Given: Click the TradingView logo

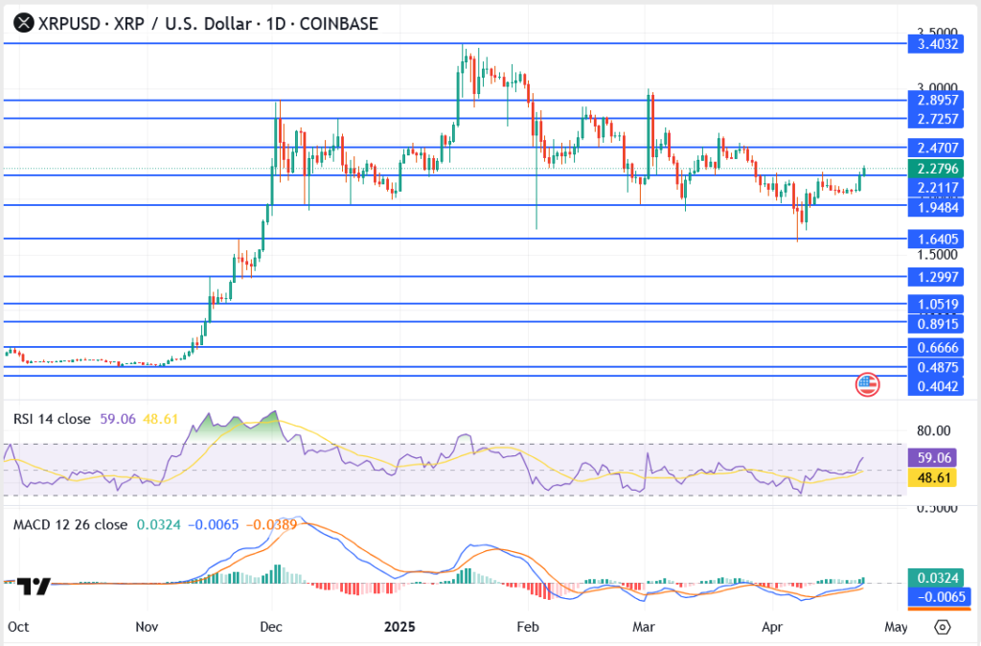Looking at the screenshot, I should pyautogui.click(x=33, y=586).
